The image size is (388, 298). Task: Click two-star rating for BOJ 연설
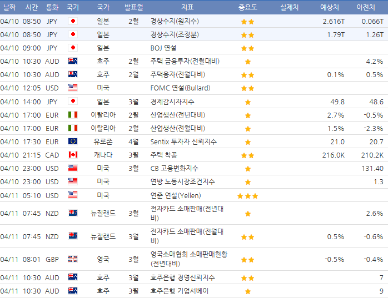tap(248, 48)
